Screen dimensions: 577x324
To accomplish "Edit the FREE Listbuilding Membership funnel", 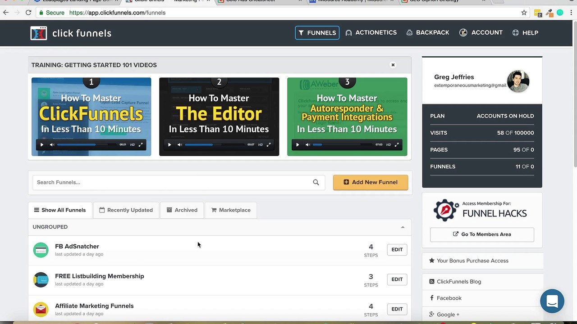I will 397,279.
